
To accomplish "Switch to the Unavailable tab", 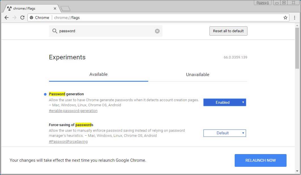I will click(198, 74).
